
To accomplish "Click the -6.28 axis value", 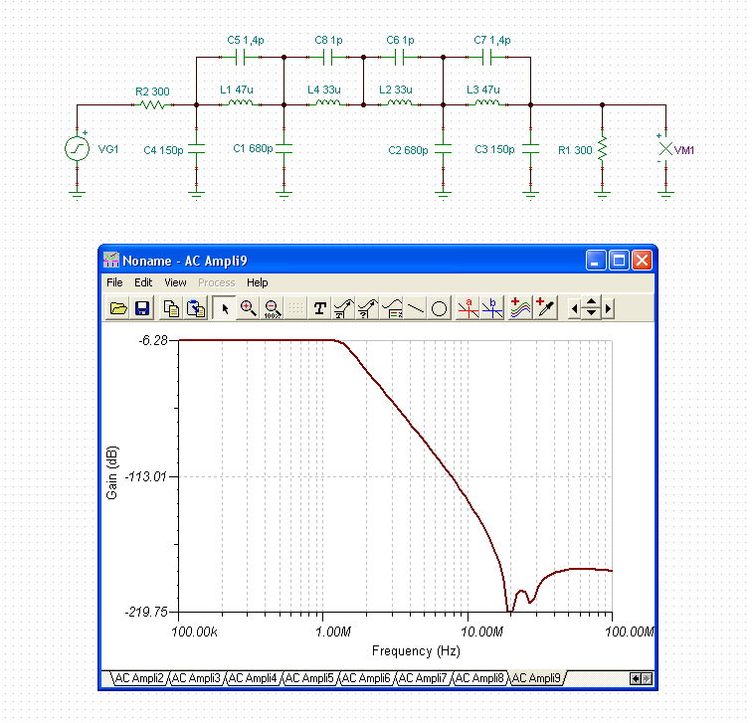I will pos(153,340).
